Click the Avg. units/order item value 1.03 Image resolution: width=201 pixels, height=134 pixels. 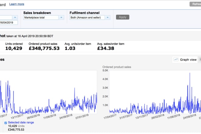click(70, 48)
